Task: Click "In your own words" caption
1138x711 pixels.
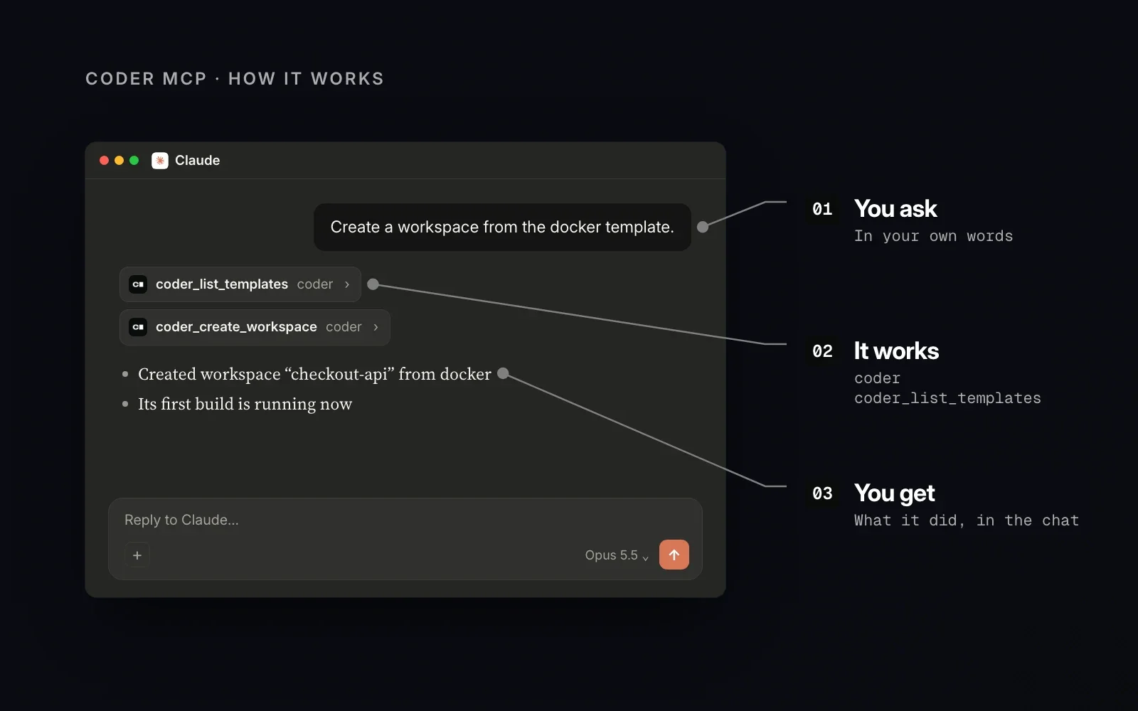Action: tap(933, 236)
